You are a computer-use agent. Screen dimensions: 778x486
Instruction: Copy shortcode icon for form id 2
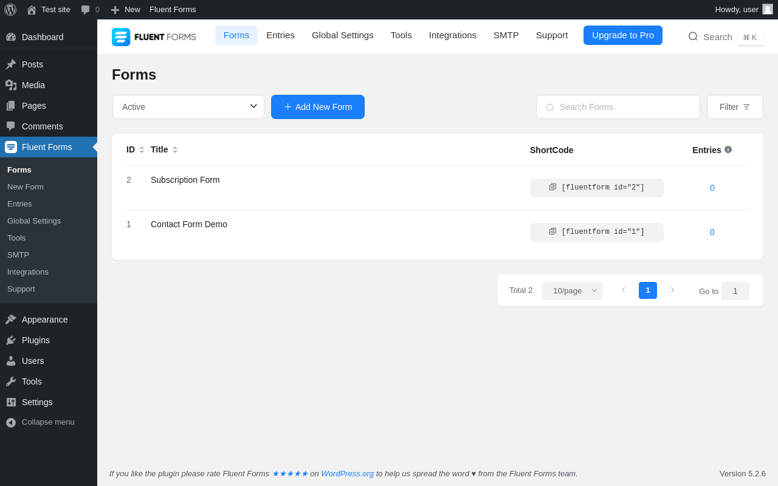pyautogui.click(x=553, y=187)
